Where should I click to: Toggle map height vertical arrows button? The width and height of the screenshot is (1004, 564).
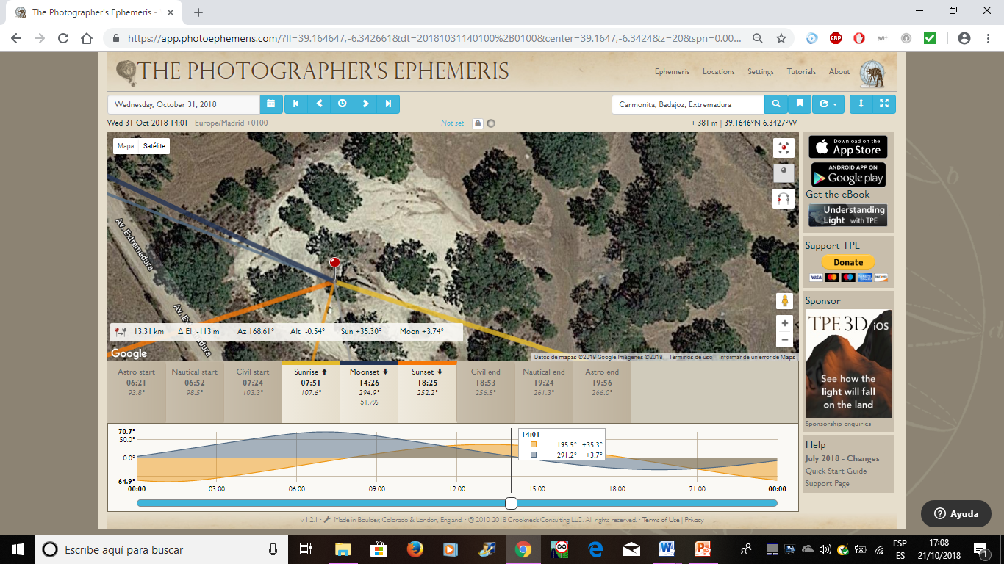861,104
